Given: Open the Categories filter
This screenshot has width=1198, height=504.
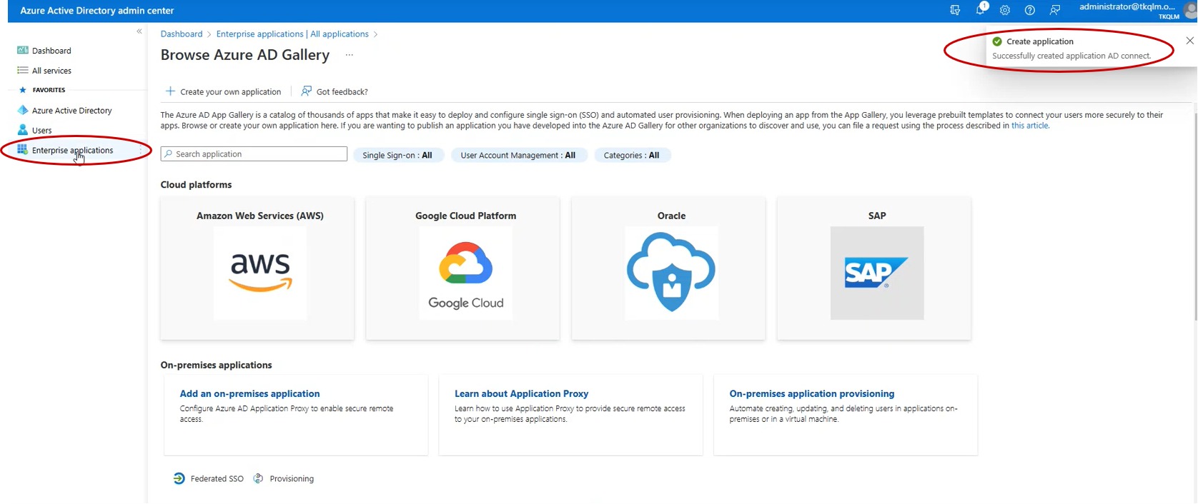Looking at the screenshot, I should click(x=631, y=155).
